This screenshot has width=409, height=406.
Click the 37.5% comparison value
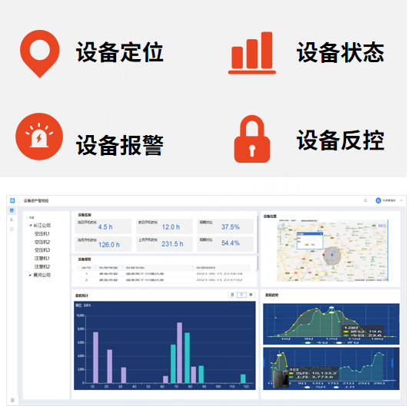click(231, 227)
